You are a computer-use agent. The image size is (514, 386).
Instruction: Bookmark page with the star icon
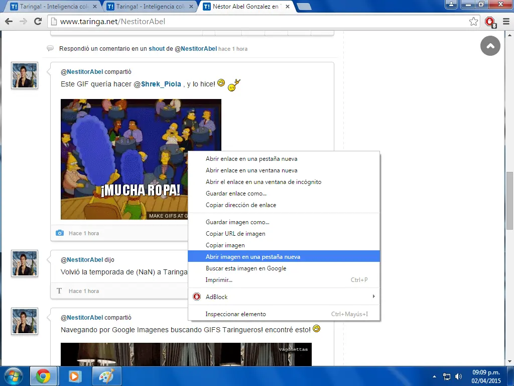[x=473, y=21]
